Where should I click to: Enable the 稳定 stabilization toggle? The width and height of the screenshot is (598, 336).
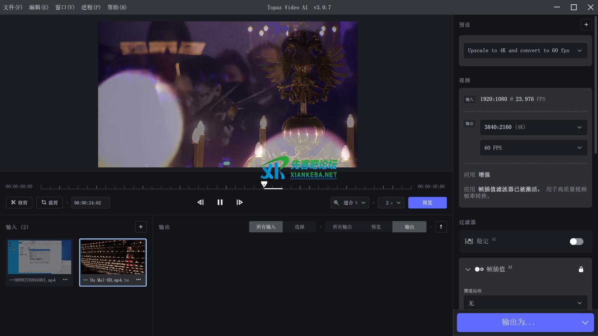[x=576, y=241]
